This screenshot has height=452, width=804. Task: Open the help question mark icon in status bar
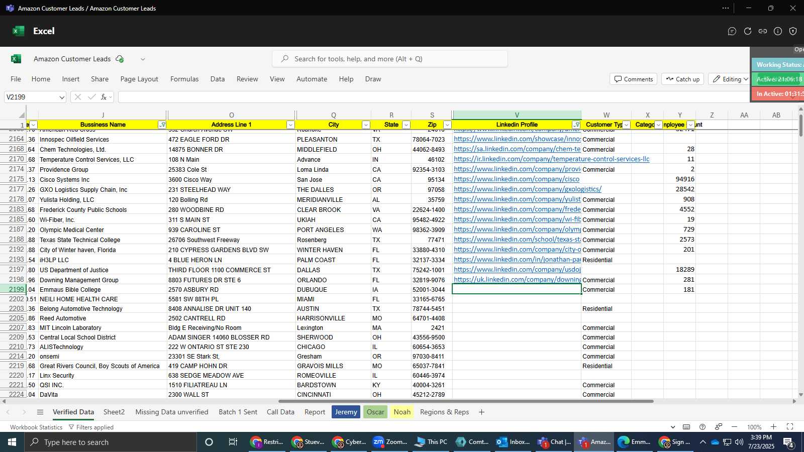[702, 427]
